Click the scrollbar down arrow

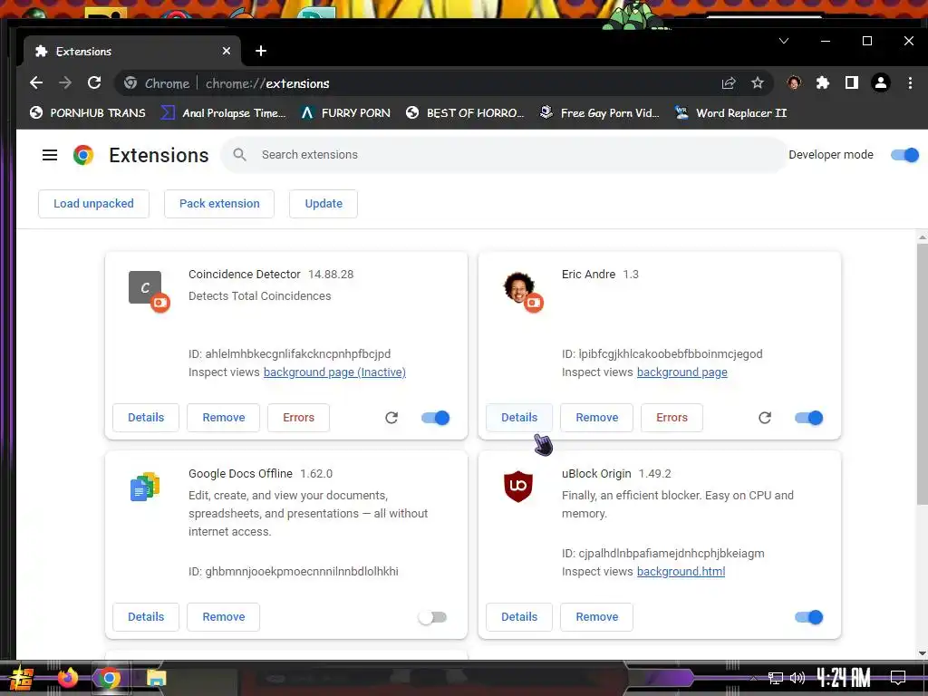pos(922,652)
